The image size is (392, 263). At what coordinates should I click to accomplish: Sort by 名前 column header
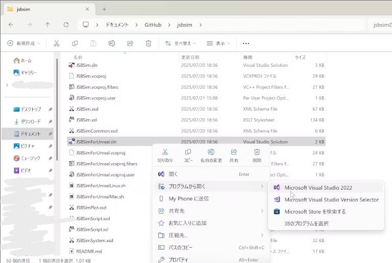click(x=78, y=58)
